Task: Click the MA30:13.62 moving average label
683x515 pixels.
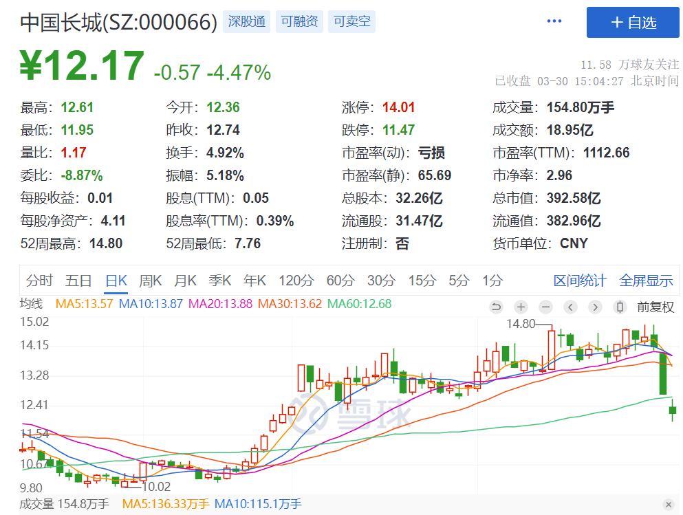Action: coord(290,304)
